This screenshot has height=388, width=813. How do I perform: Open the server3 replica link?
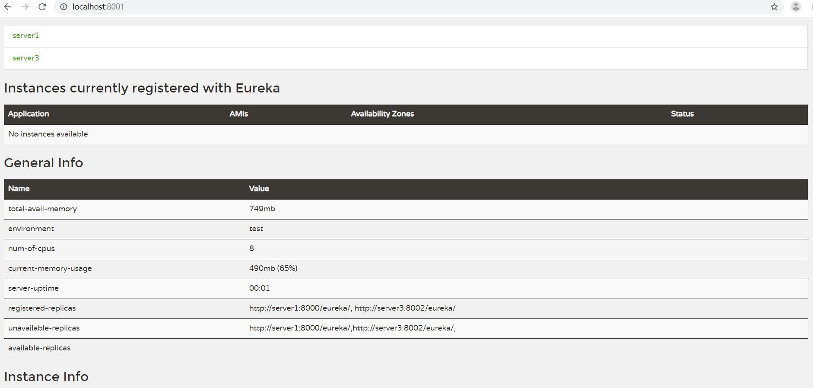26,58
